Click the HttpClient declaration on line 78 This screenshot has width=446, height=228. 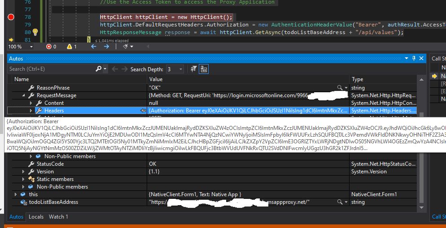pyautogui.click(x=166, y=17)
